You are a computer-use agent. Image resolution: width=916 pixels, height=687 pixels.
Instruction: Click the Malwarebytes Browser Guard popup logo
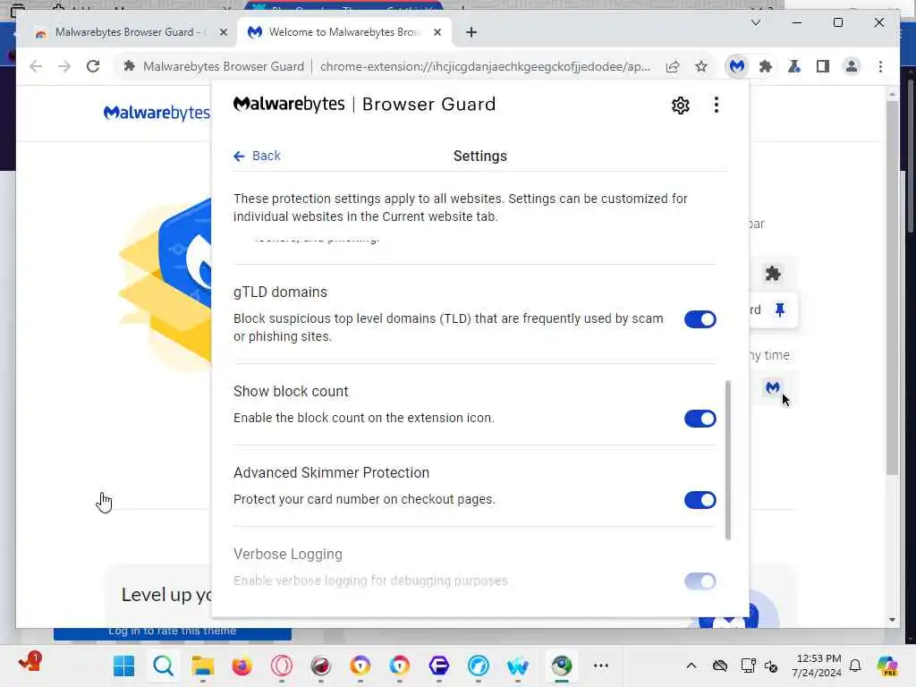click(365, 105)
